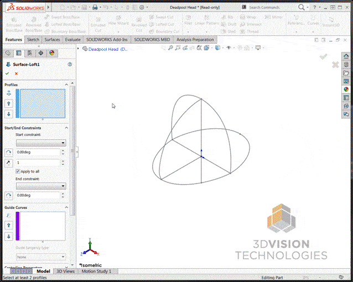The width and height of the screenshot is (353, 282).
Task: Open the Motion Study 1 bottom tab
Action: tap(96, 271)
